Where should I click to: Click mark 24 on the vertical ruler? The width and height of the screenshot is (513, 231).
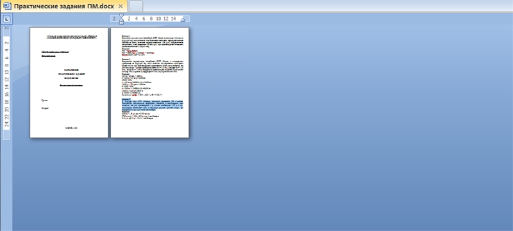pos(7,124)
